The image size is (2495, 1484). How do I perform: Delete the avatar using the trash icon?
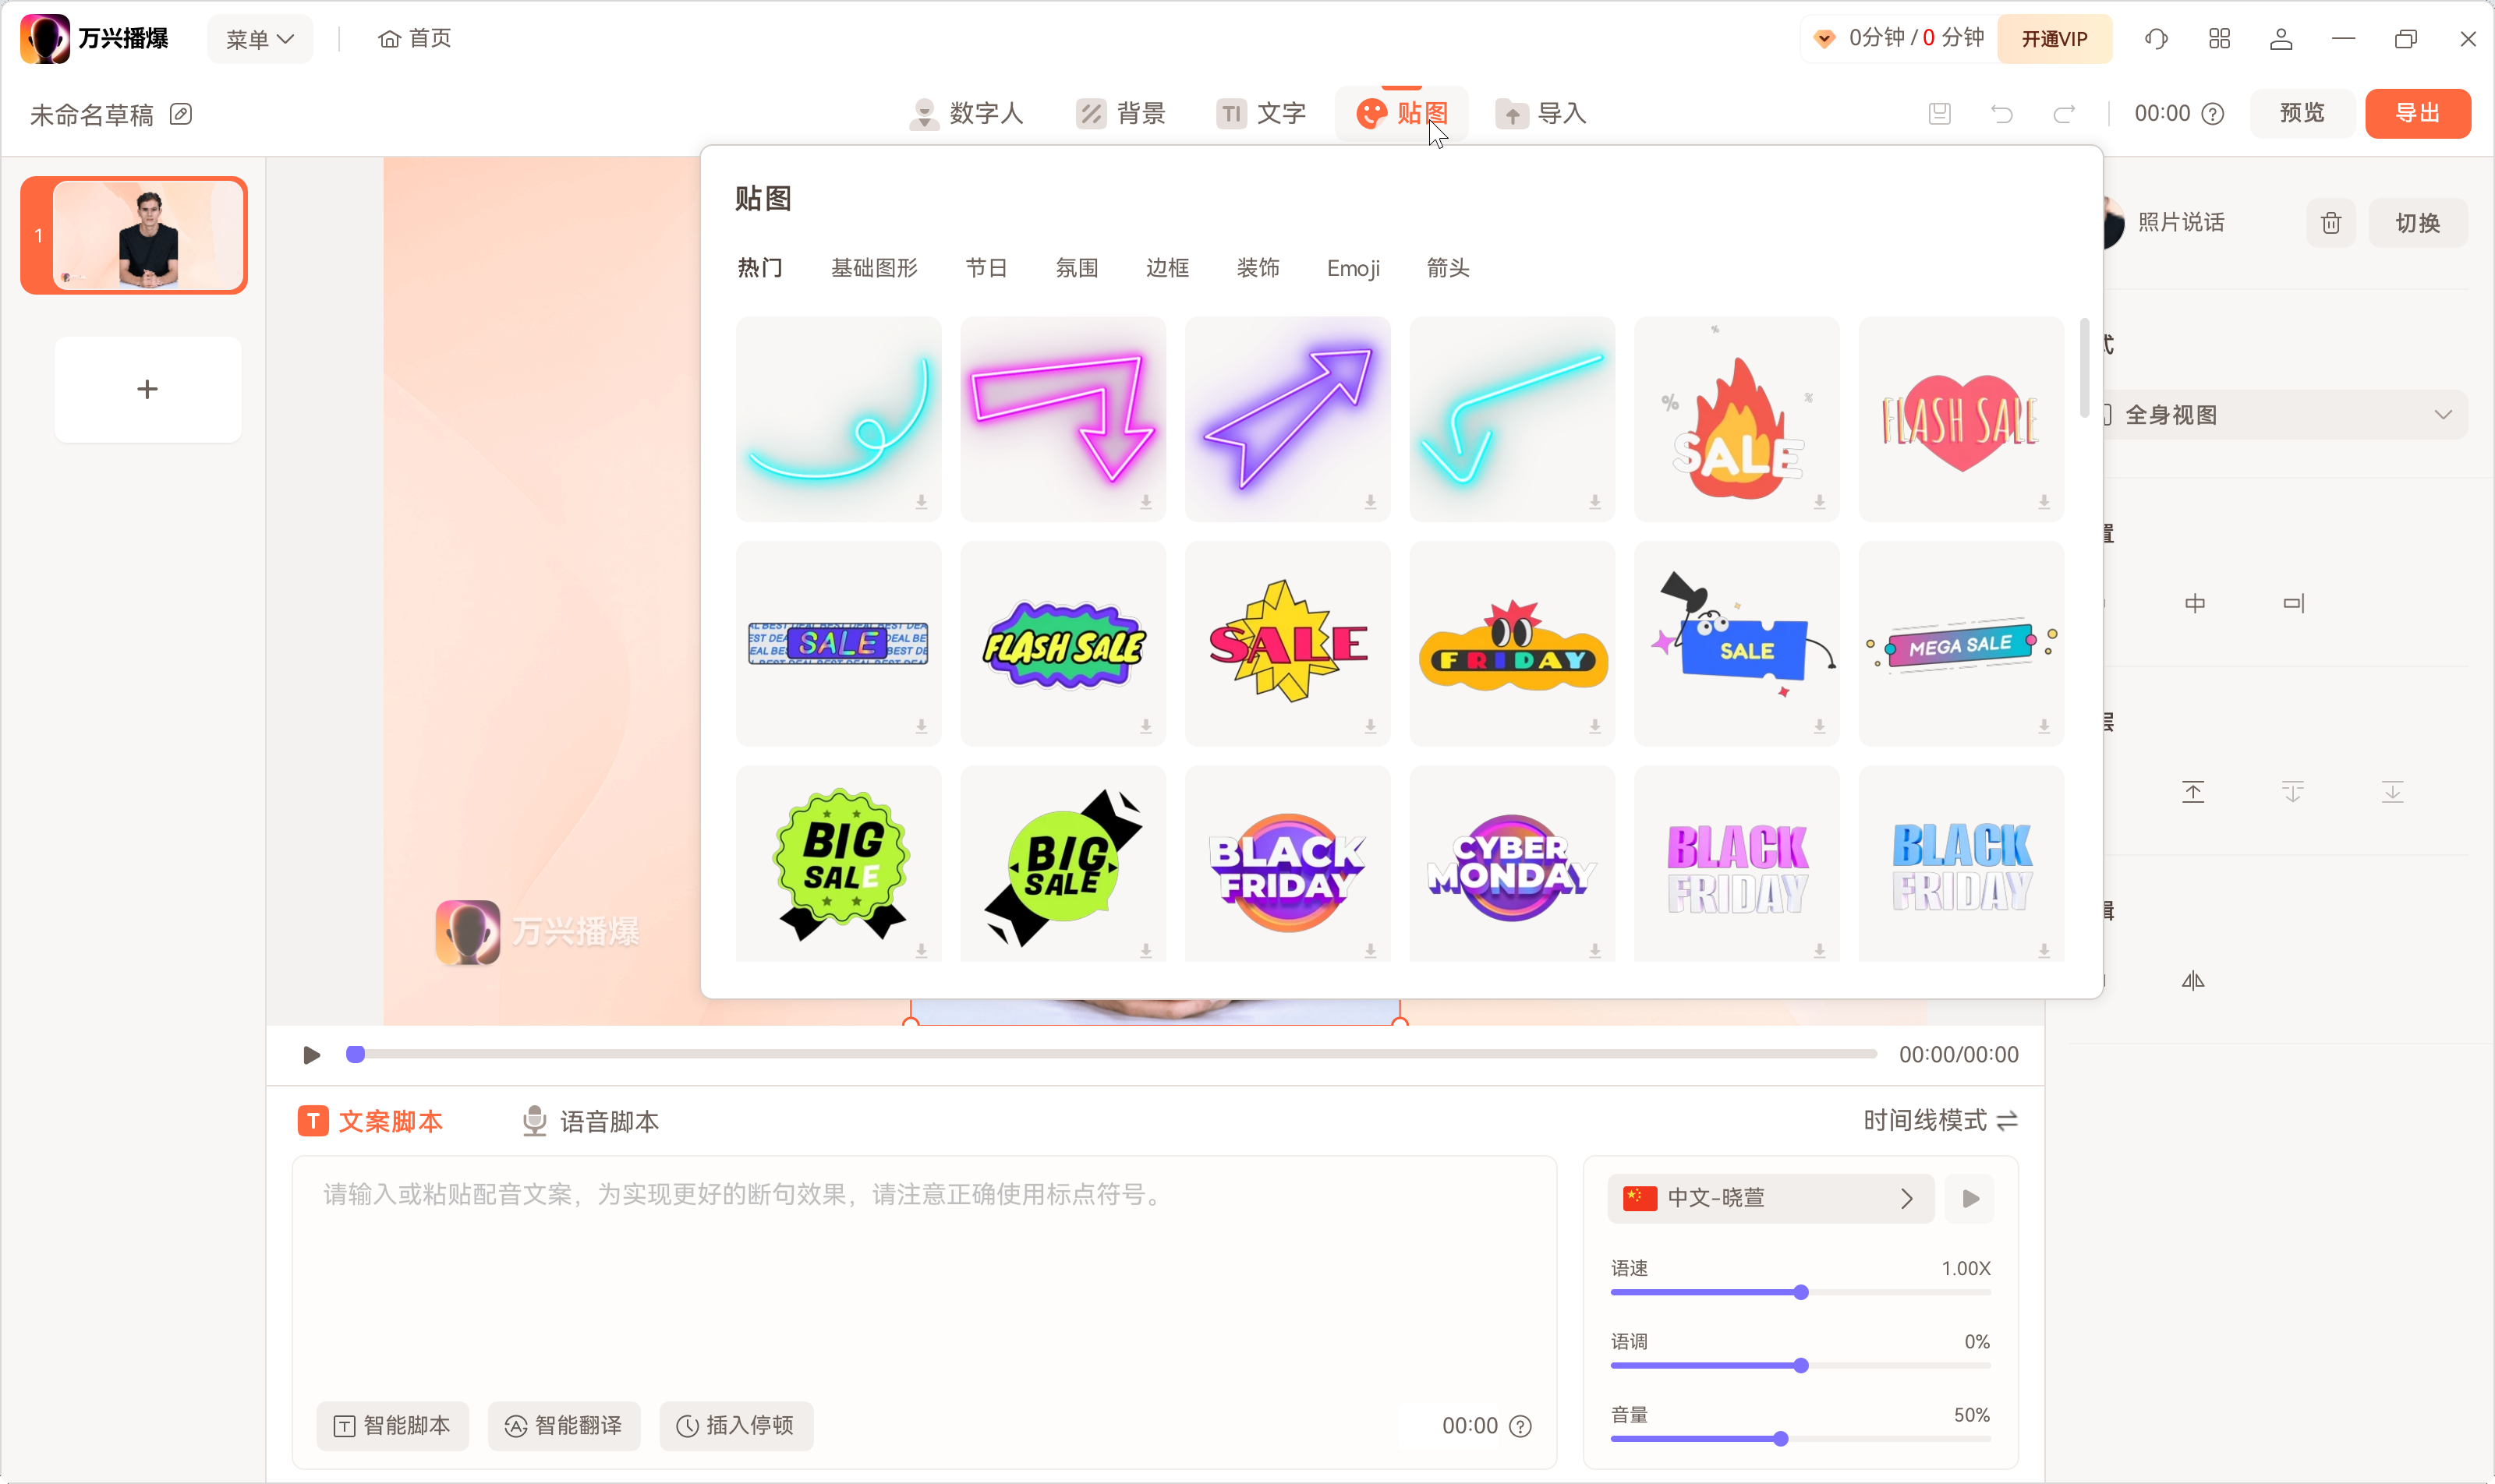point(2330,222)
